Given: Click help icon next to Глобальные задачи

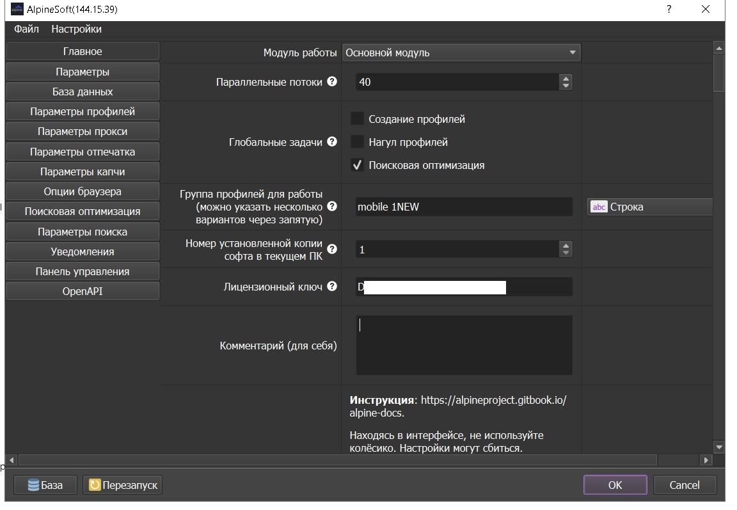Looking at the screenshot, I should [x=332, y=141].
